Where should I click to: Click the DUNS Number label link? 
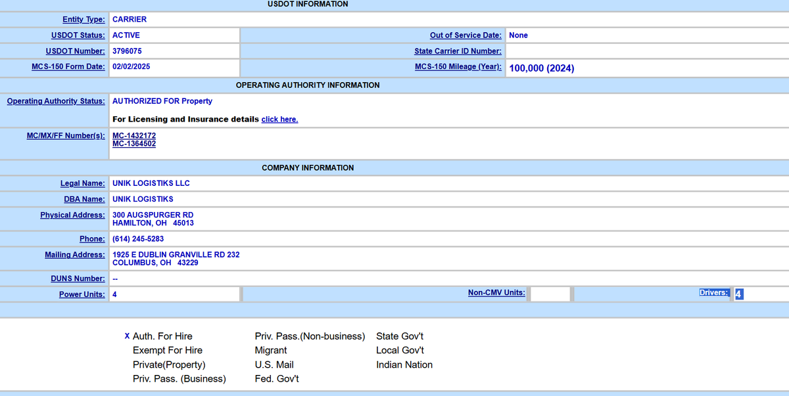click(x=78, y=278)
